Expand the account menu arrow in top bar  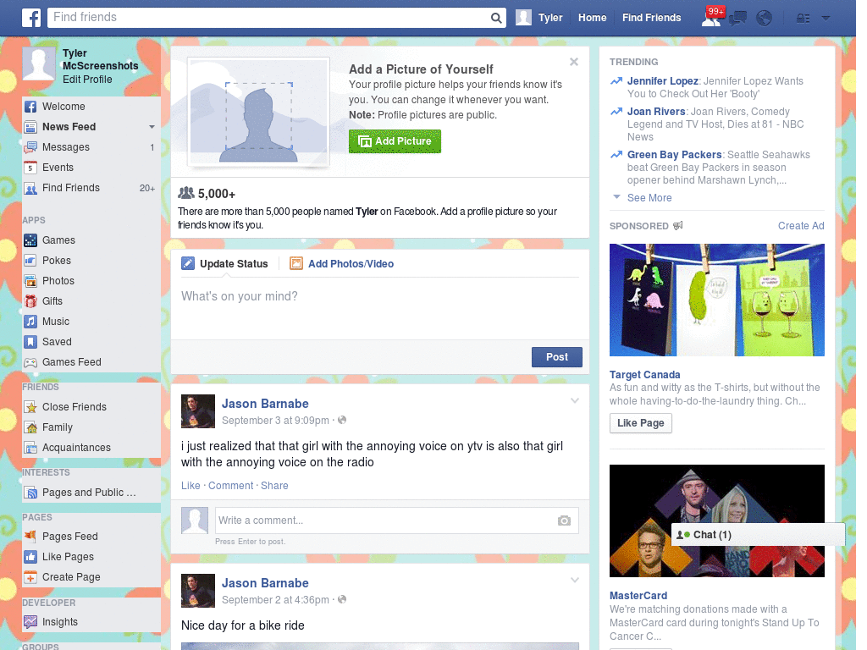[x=826, y=19]
